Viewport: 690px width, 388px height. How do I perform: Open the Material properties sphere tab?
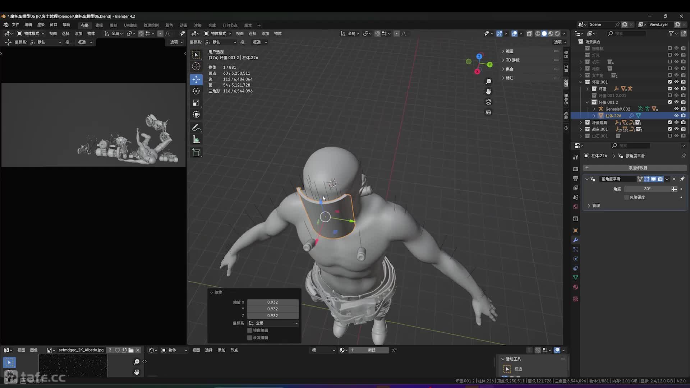coord(575,287)
